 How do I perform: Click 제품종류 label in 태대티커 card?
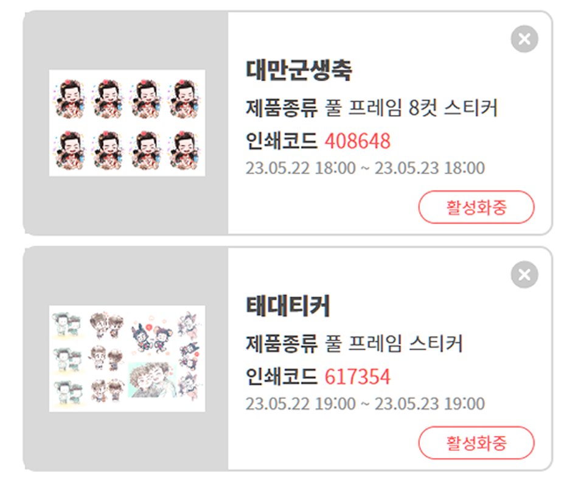tap(281, 343)
